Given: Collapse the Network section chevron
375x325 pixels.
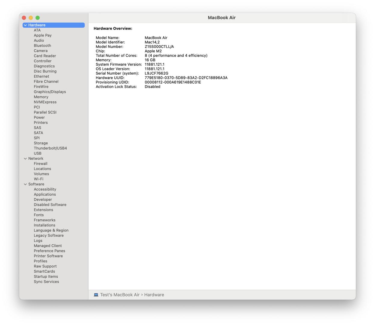Looking at the screenshot, I should (x=25, y=159).
